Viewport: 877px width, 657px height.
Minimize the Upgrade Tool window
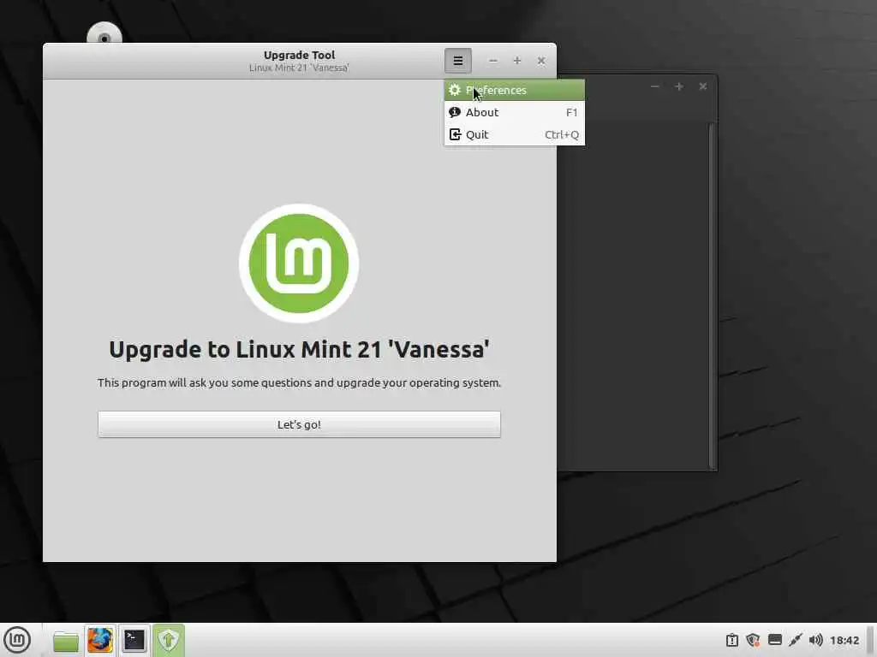click(x=492, y=61)
